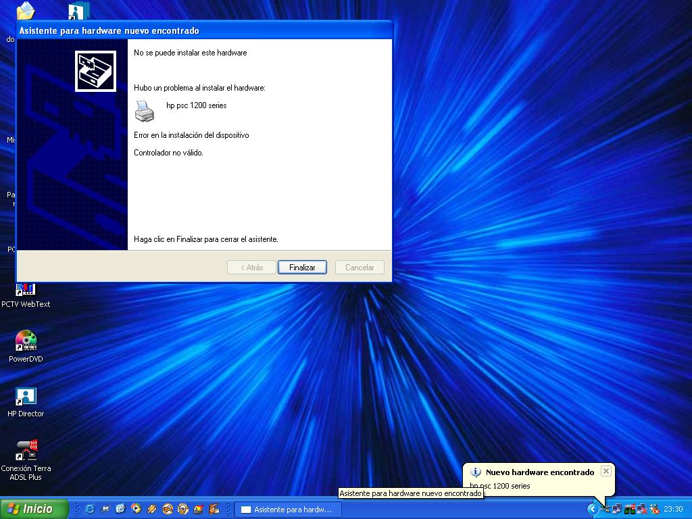Click the network connection tray icon
Viewport: 692px width, 519px height.
click(x=616, y=510)
